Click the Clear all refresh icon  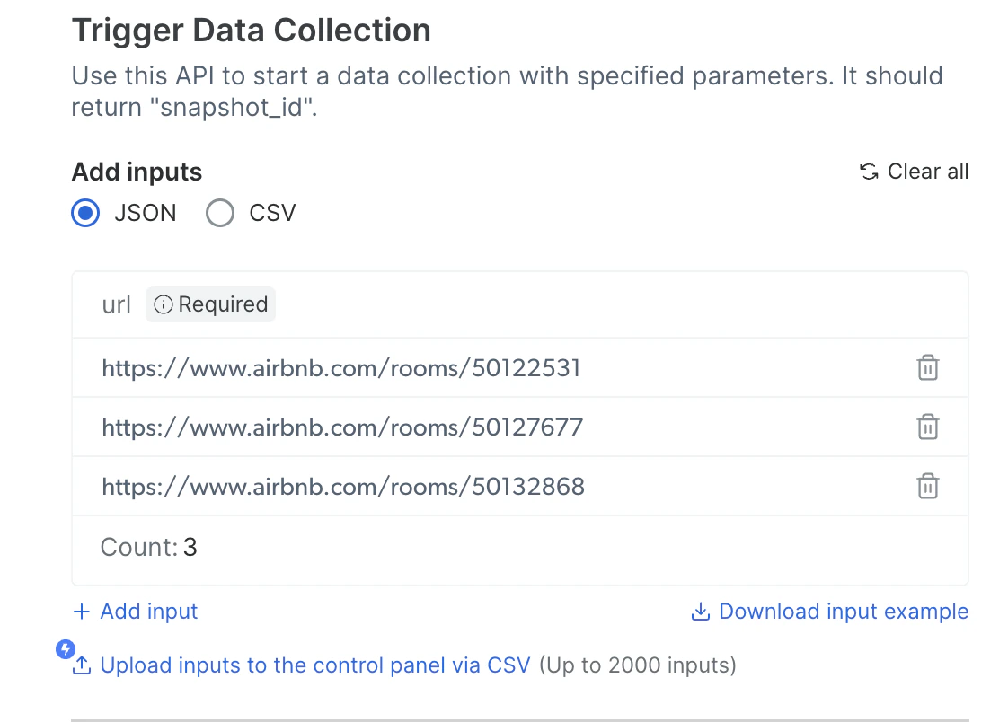[x=869, y=172]
